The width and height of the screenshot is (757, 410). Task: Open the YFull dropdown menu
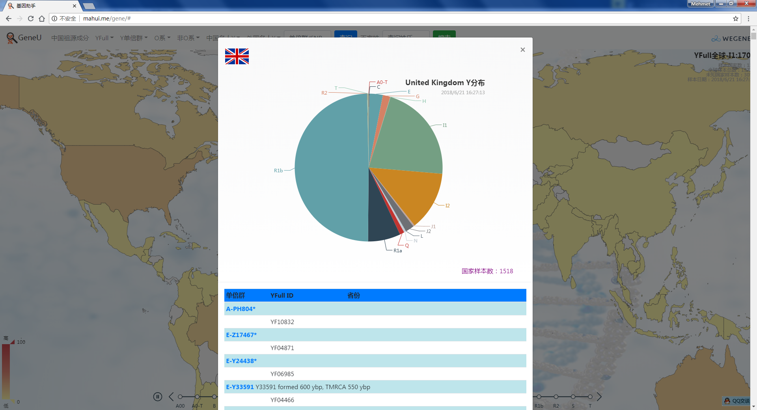tap(104, 38)
